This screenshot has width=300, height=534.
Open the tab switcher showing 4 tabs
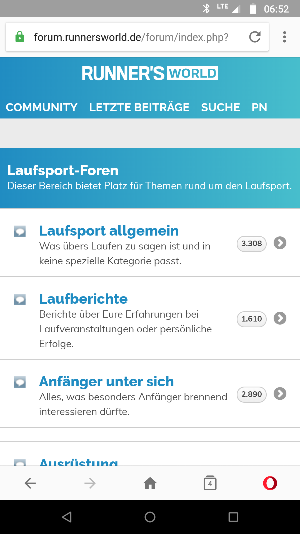click(x=210, y=483)
